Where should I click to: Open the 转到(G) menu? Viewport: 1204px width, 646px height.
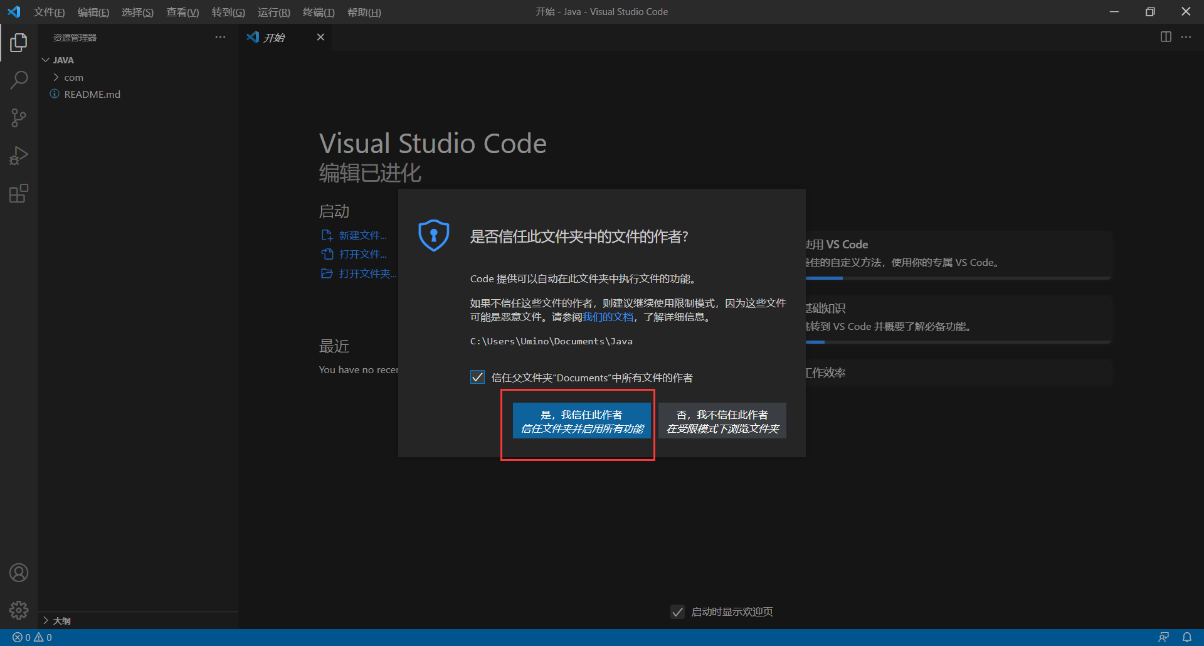228,12
